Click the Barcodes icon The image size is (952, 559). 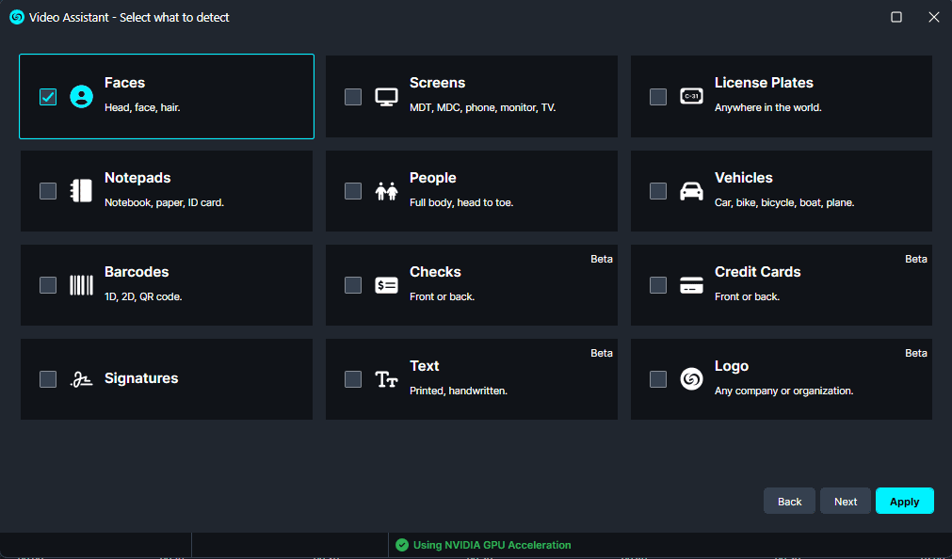(x=82, y=285)
